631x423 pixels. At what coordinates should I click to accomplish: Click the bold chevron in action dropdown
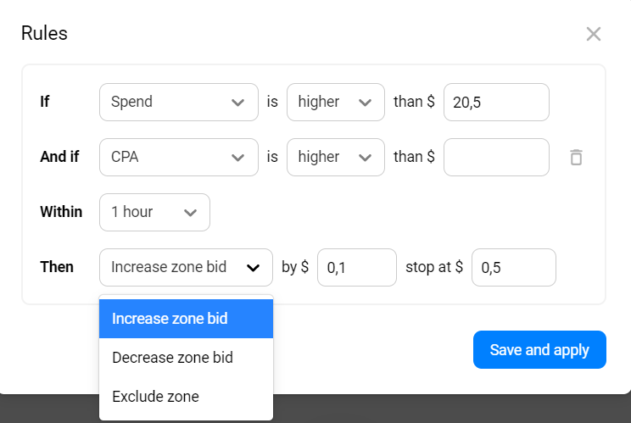click(x=253, y=268)
